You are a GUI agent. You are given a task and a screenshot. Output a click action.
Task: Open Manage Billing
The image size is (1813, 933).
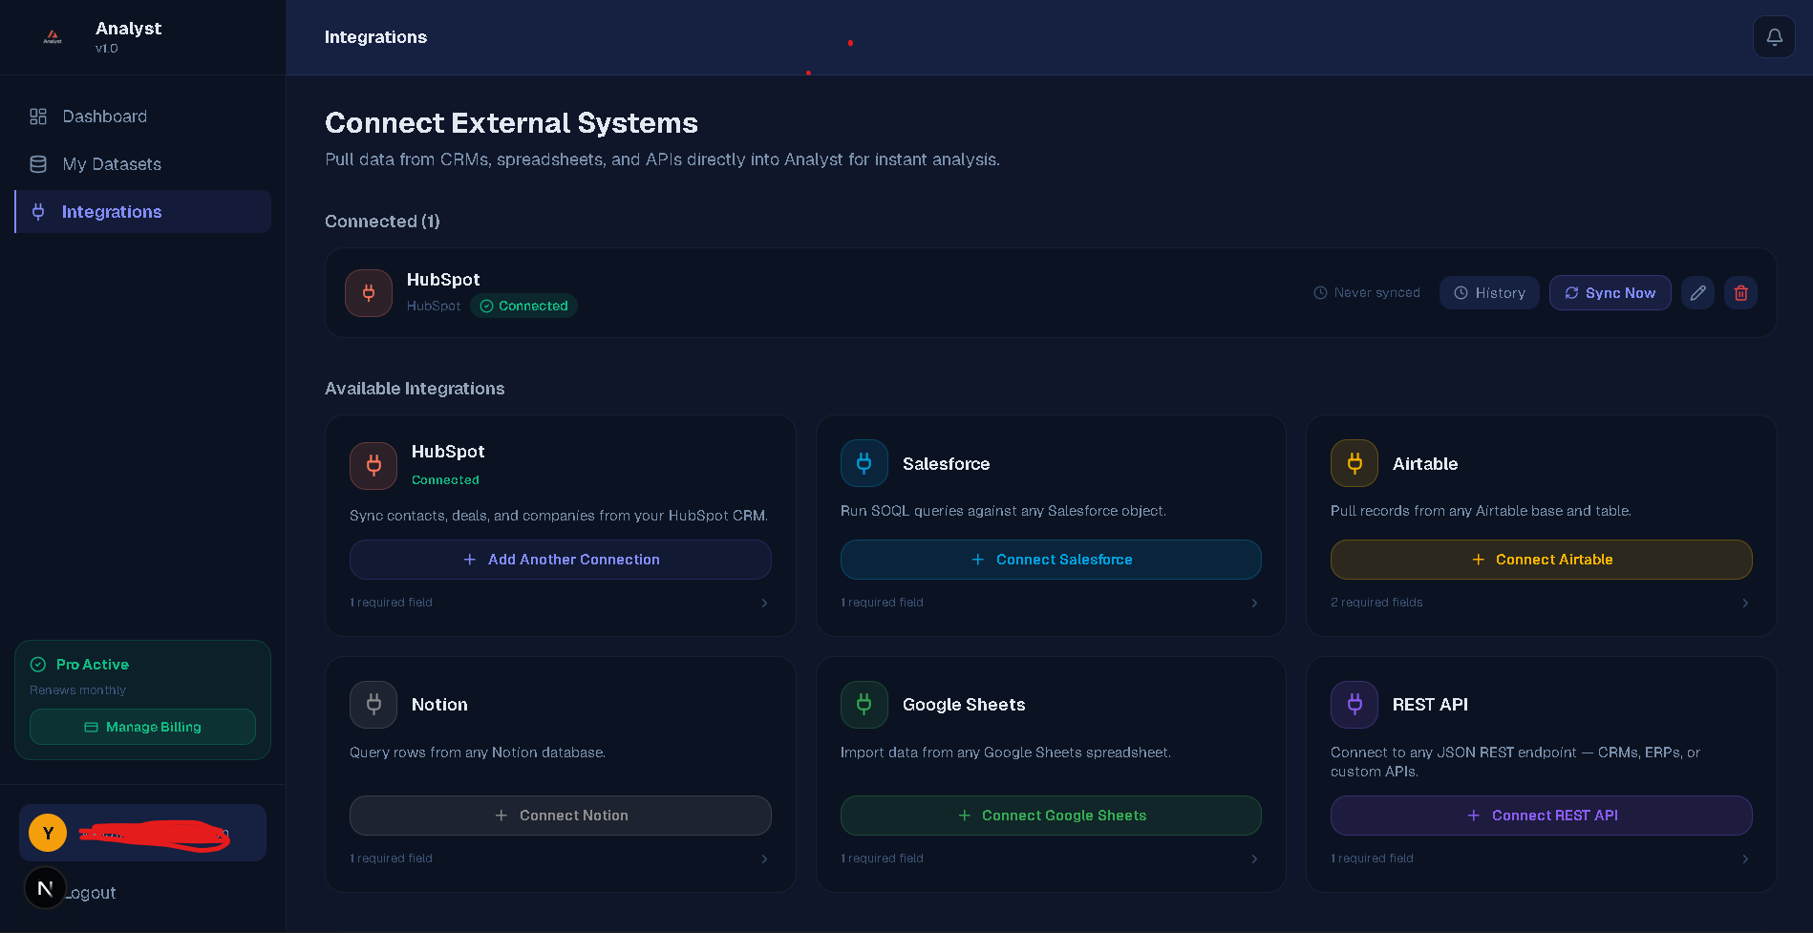point(142,727)
